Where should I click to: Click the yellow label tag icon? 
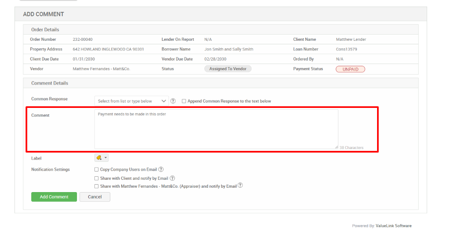coord(99,158)
